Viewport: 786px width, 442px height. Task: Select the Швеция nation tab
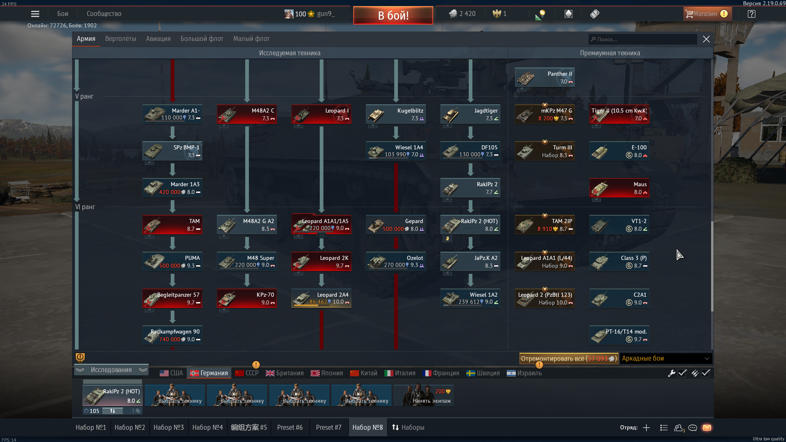tap(483, 373)
